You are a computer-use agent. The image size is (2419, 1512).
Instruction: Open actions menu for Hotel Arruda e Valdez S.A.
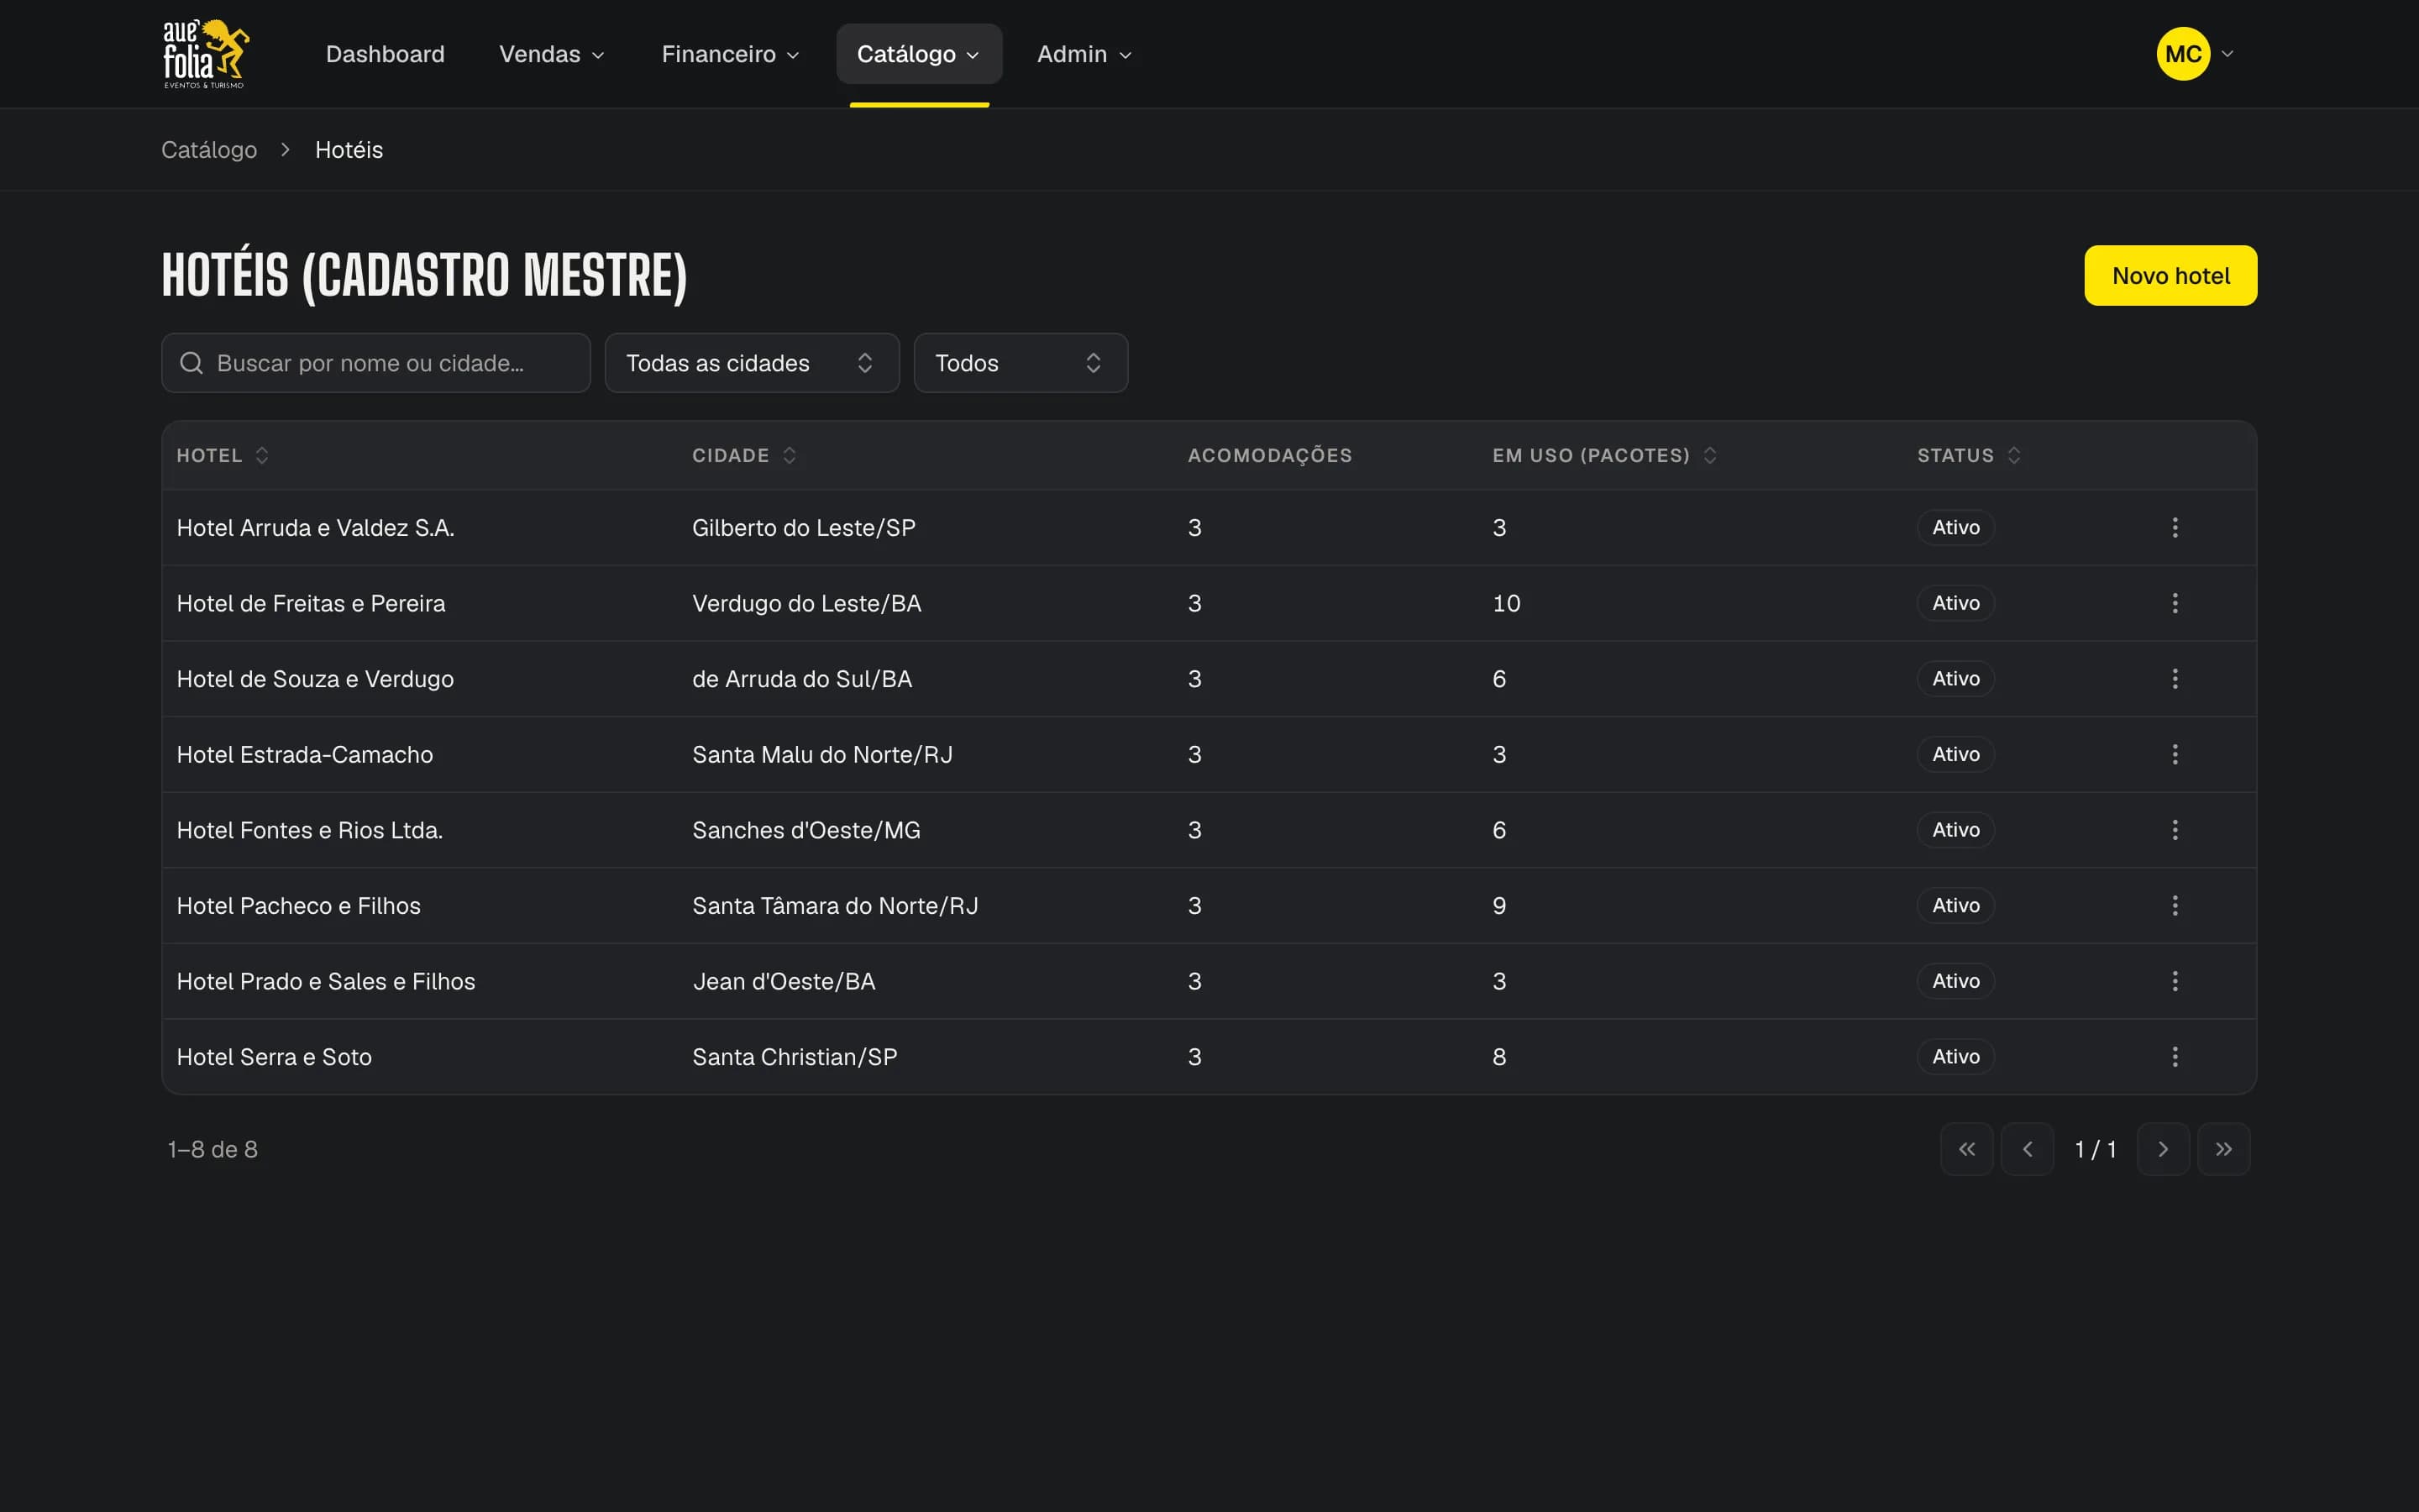pyautogui.click(x=2174, y=527)
